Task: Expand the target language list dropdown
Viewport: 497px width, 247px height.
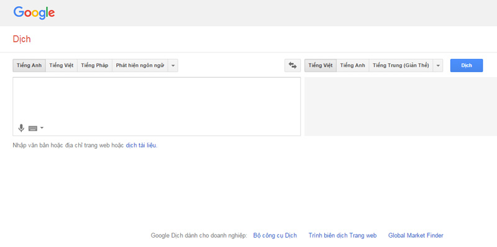Action: 438,65
